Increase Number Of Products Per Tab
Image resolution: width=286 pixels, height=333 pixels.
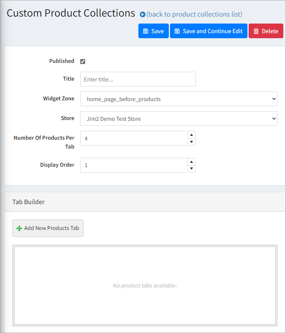(191, 135)
